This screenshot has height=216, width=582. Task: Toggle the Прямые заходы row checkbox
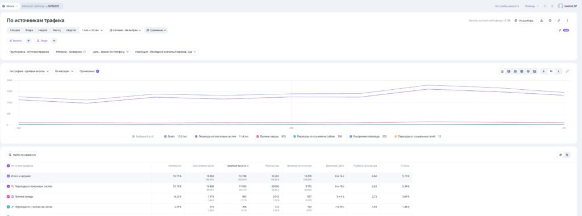point(8,197)
